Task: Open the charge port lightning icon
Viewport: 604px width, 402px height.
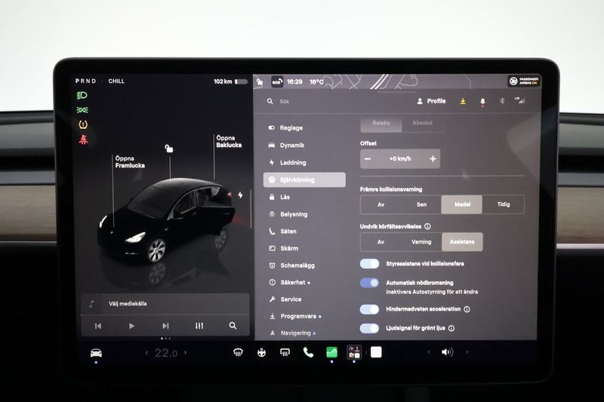Action: tap(240, 195)
